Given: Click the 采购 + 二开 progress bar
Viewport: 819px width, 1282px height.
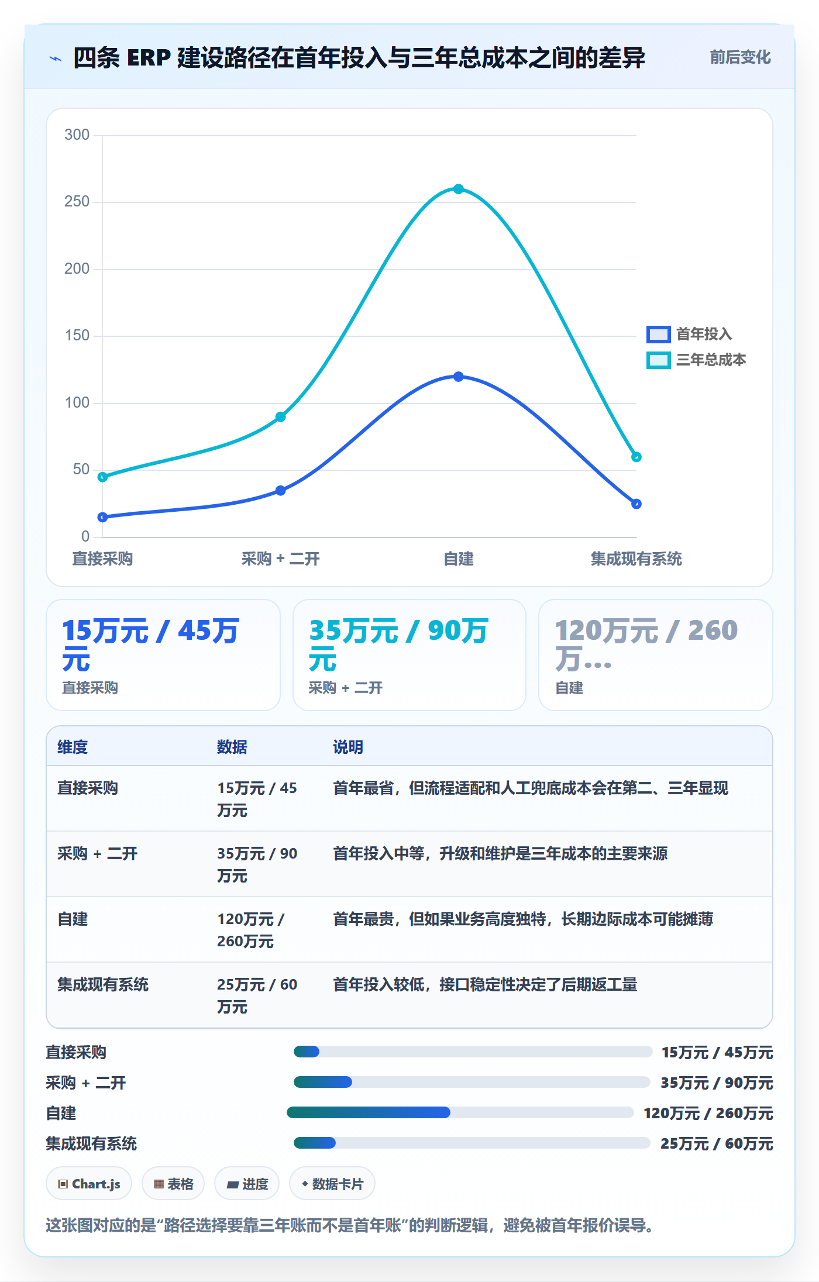Looking at the screenshot, I should (472, 1082).
